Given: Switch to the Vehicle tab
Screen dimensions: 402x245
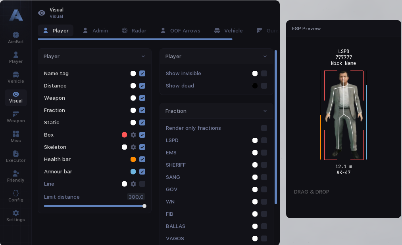Looking at the screenshot, I should pyautogui.click(x=229, y=31).
